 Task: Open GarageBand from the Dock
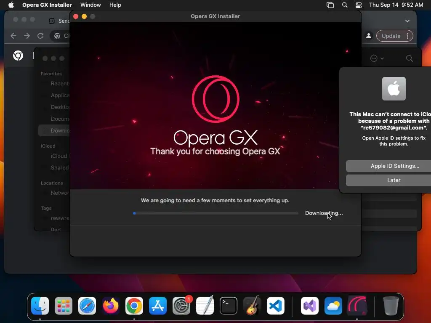(252, 306)
